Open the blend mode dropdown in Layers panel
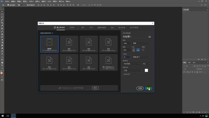The height and width of the screenshot is (118, 209). (189, 69)
